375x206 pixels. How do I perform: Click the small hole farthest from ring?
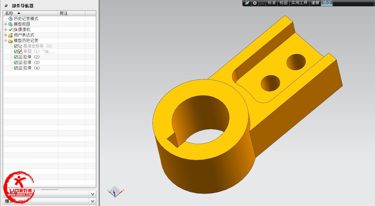pyautogui.click(x=296, y=62)
